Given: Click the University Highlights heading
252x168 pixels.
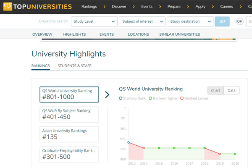Looking at the screenshot, I should pos(68,54).
